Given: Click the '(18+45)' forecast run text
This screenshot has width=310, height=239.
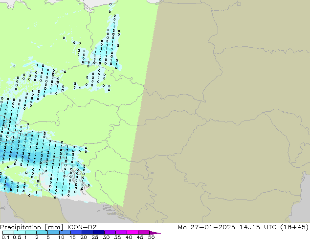Looking at the screenshot, I should tap(294, 227).
